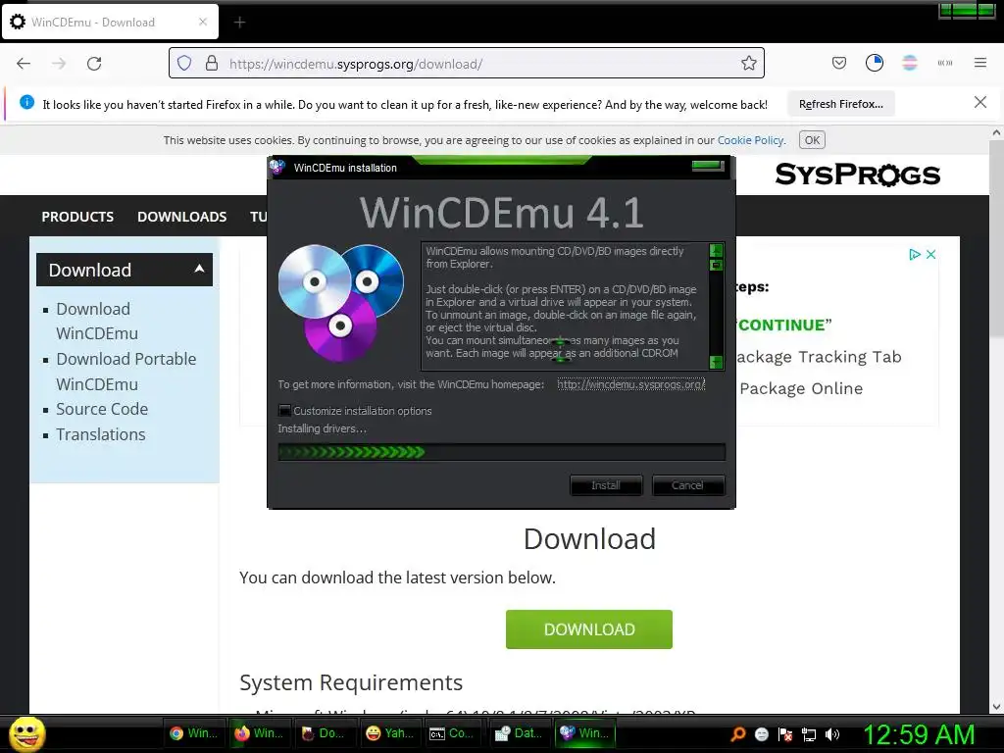1004x753 pixels.
Task: Open Download Portable WinCDEmu sidebar link
Action: pos(125,372)
